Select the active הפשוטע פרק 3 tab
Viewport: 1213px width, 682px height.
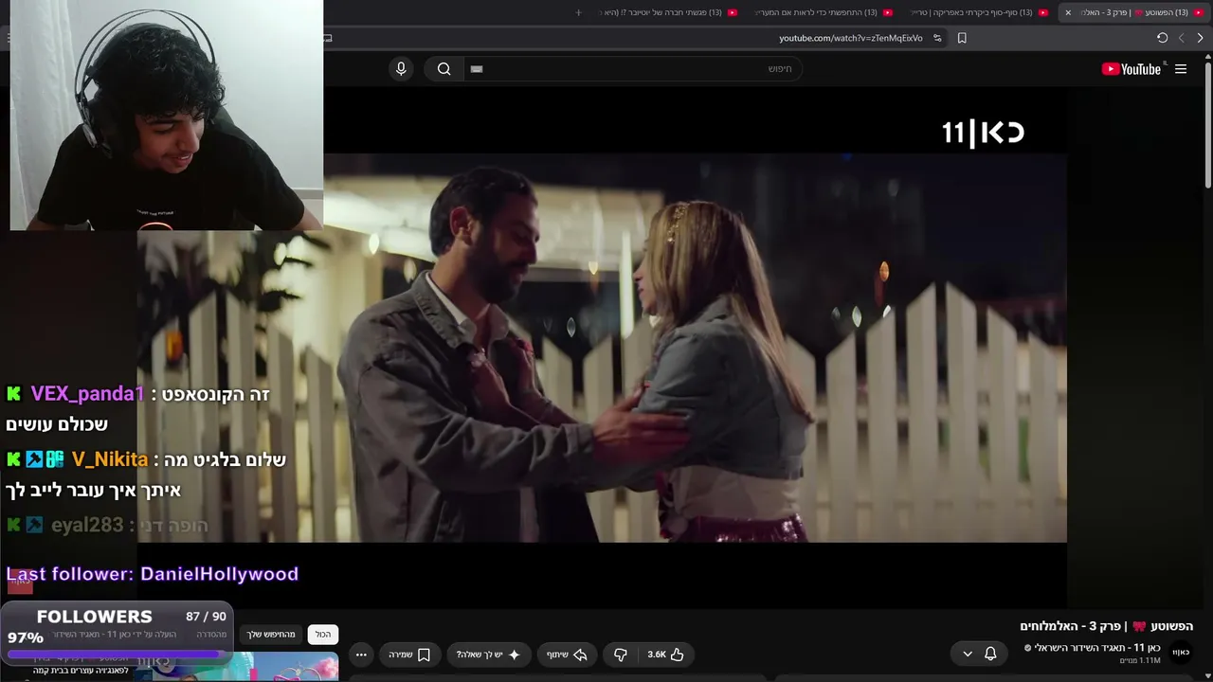1135,12
